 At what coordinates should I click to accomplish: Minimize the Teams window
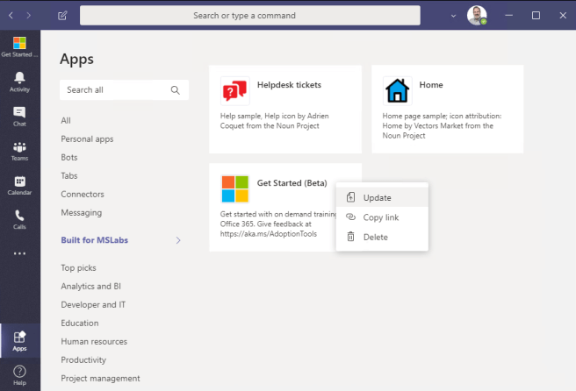(x=508, y=16)
